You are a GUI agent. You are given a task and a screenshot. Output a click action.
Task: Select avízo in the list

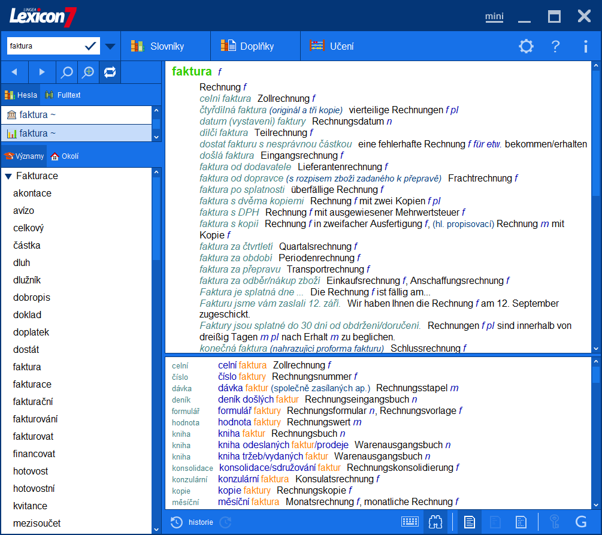click(23, 210)
